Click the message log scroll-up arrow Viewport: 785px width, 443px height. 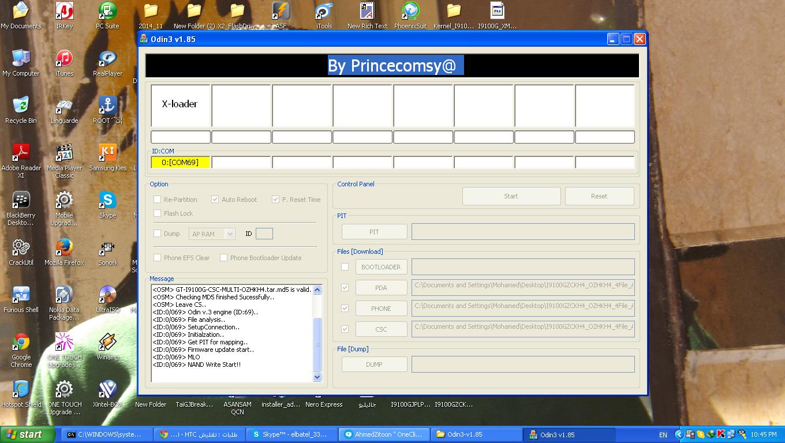(x=317, y=290)
